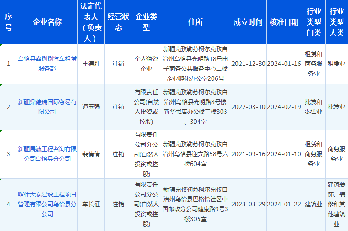Open the 喀什天泰建设工程项目管理有限公司 branch link
Screen dimensions: 348x231
47,204
